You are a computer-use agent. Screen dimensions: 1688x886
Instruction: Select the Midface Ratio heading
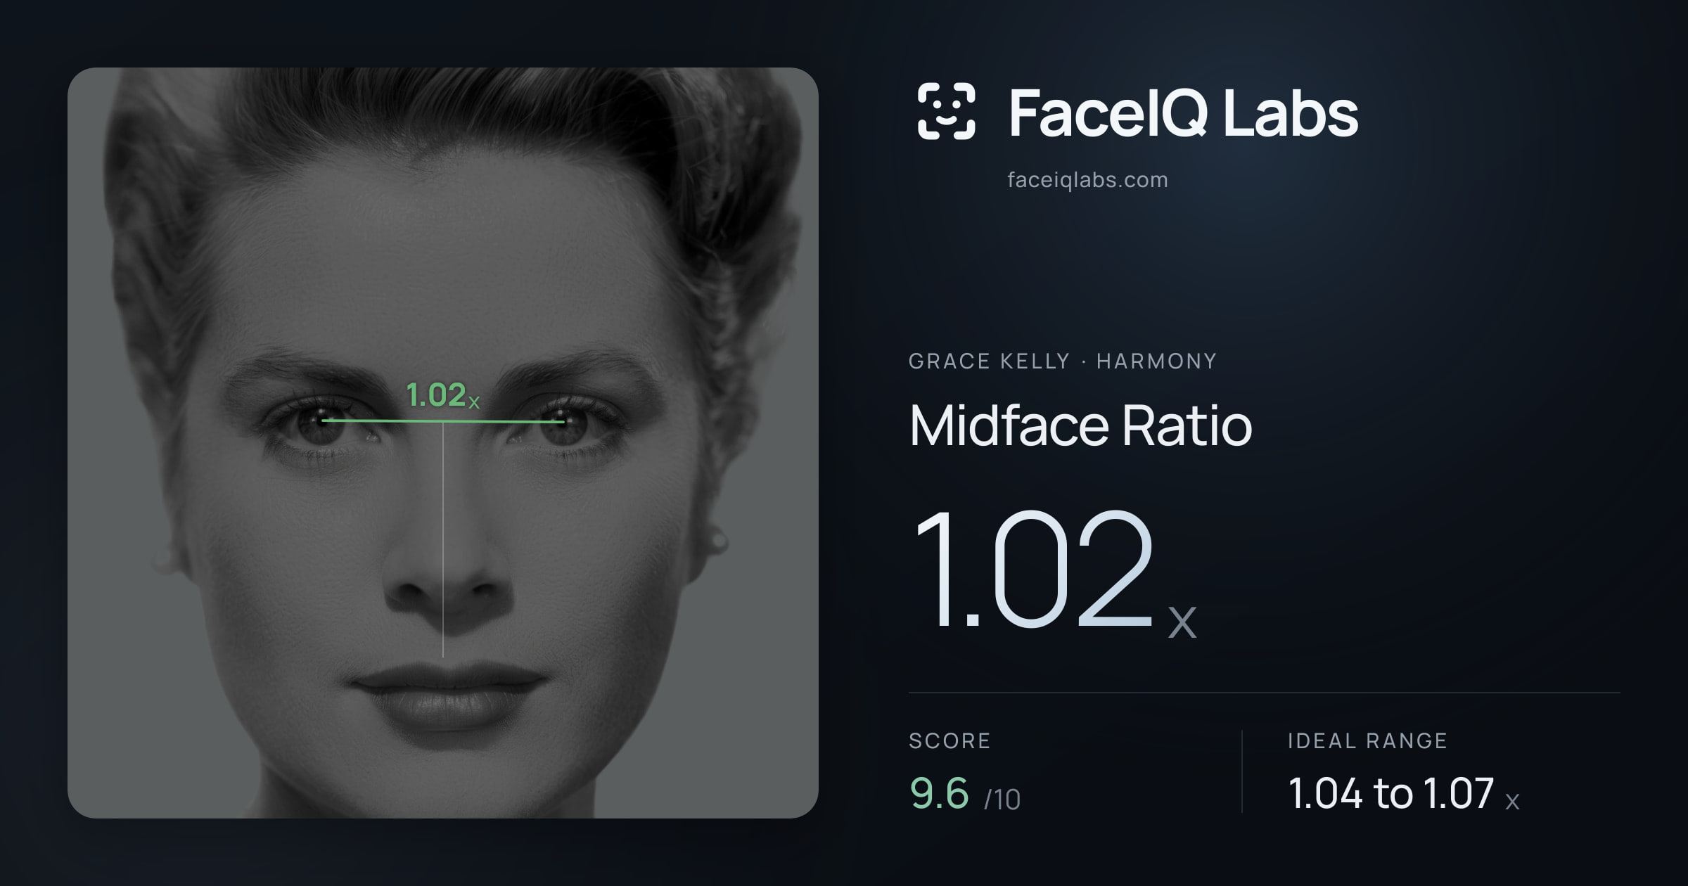point(1080,425)
